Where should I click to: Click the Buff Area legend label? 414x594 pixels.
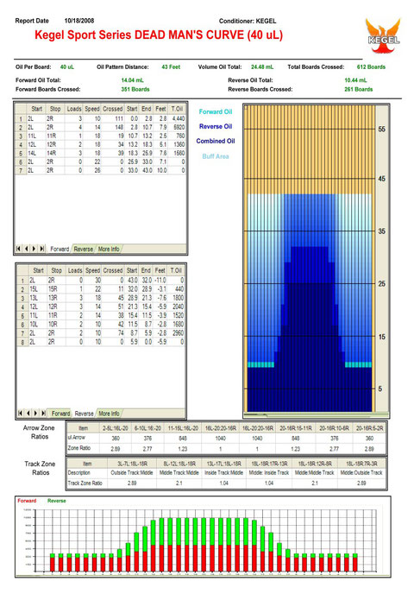(x=216, y=156)
